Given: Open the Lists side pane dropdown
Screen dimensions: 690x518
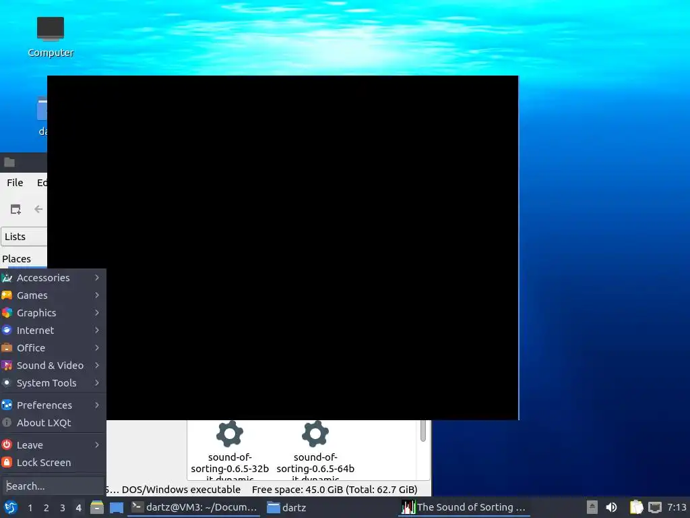Looking at the screenshot, I should pos(24,237).
